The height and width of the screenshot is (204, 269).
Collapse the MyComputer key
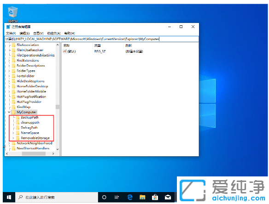9,112
